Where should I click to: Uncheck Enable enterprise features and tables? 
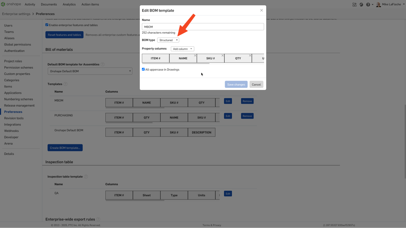pyautogui.click(x=47, y=25)
